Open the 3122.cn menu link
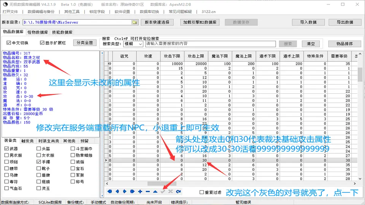Screen dimensions: 365x205 click(x=209, y=12)
